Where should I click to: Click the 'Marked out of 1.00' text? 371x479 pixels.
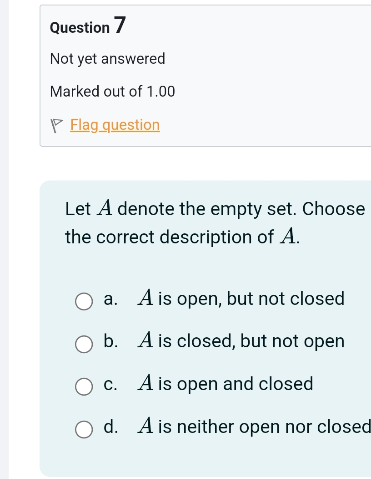(112, 91)
